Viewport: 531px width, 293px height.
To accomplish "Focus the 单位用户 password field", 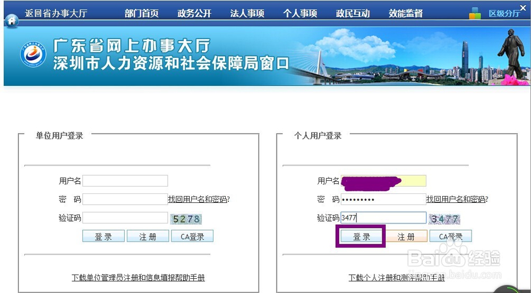I will pos(125,199).
